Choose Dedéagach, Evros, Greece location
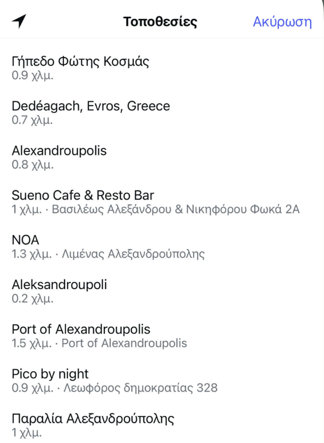 pos(90,106)
